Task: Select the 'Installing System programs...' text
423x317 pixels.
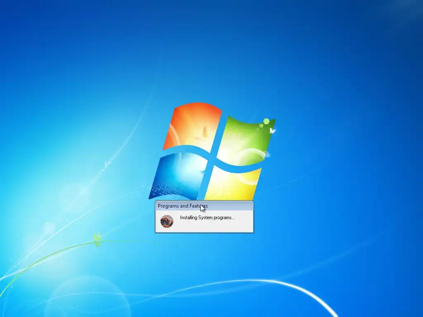Action: 207,218
